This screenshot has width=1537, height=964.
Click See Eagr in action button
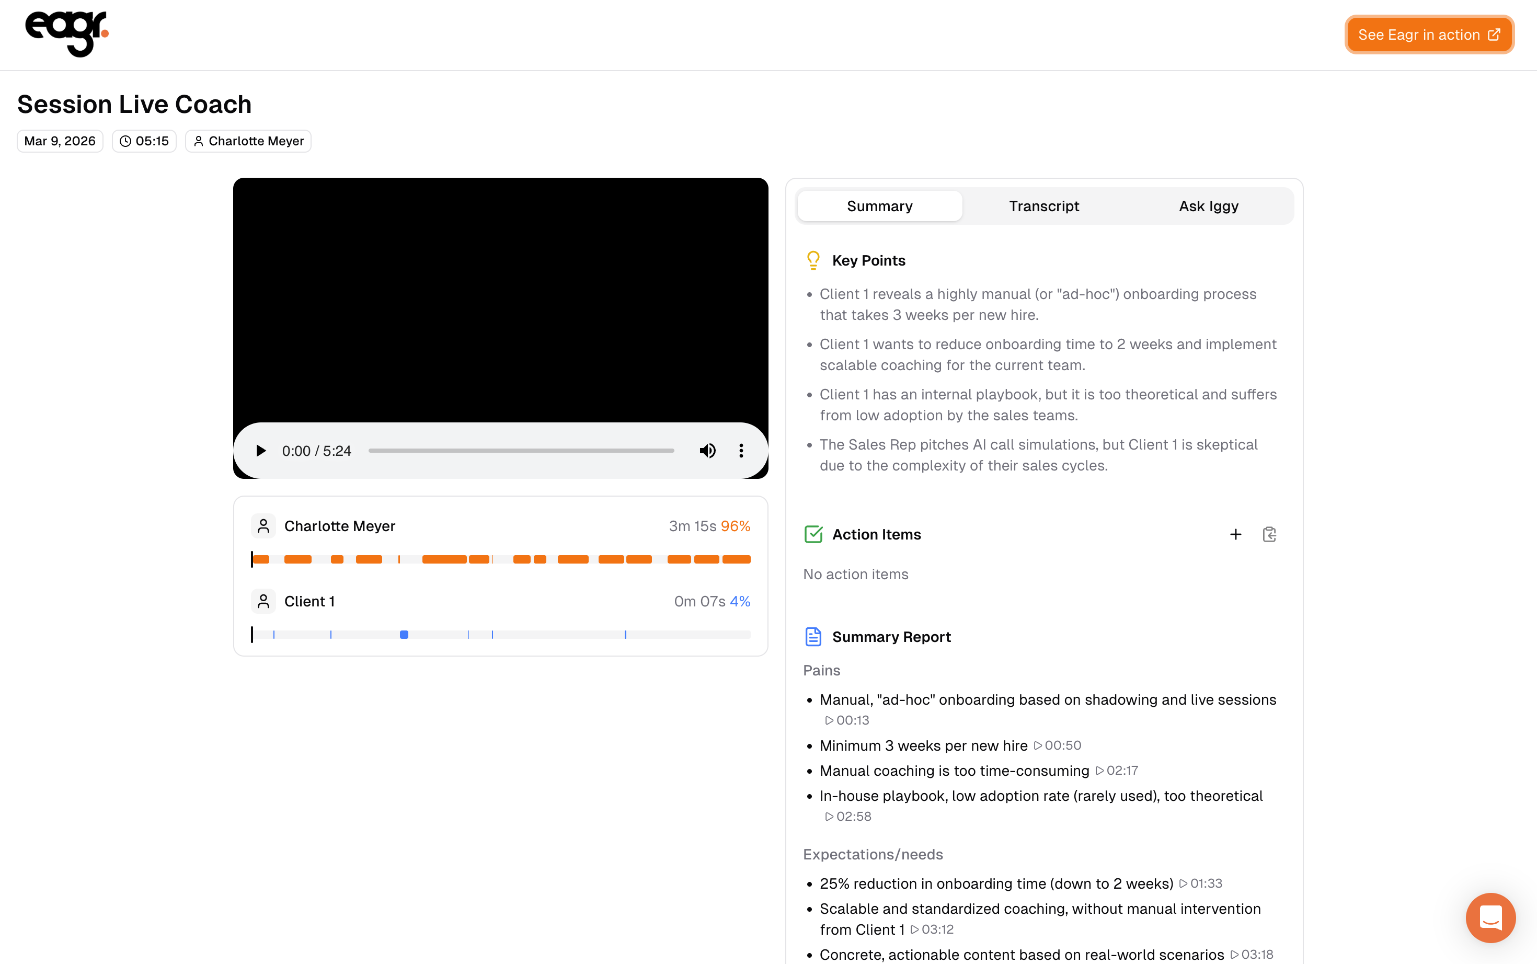click(1429, 35)
